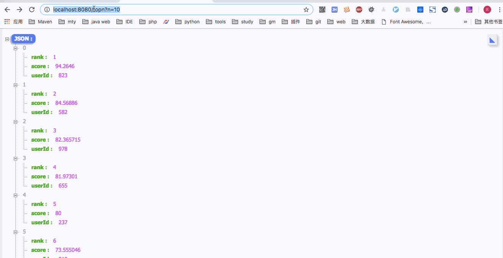Open the git bookmark folder

pyautogui.click(x=314, y=22)
